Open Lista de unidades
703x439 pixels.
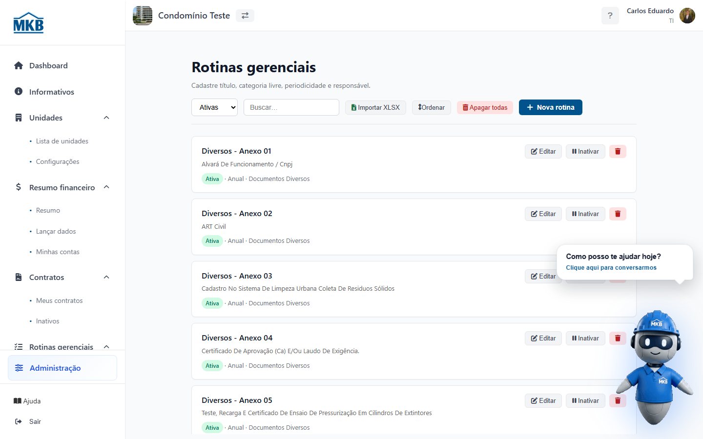62,141
